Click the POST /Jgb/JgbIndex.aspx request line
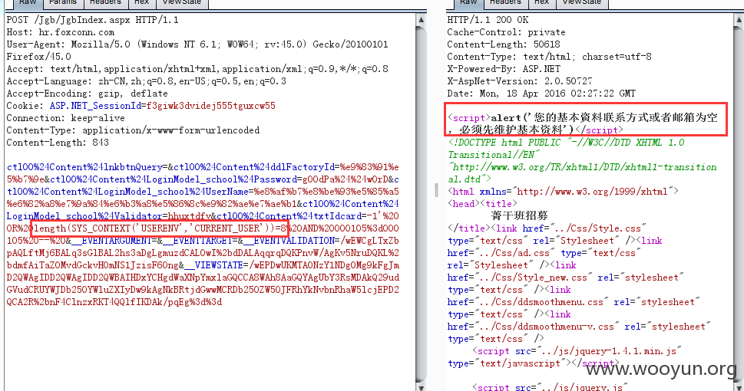 click(x=93, y=20)
